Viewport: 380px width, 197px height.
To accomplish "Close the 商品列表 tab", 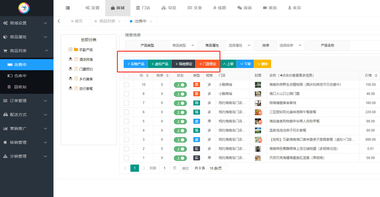I will [119, 21].
